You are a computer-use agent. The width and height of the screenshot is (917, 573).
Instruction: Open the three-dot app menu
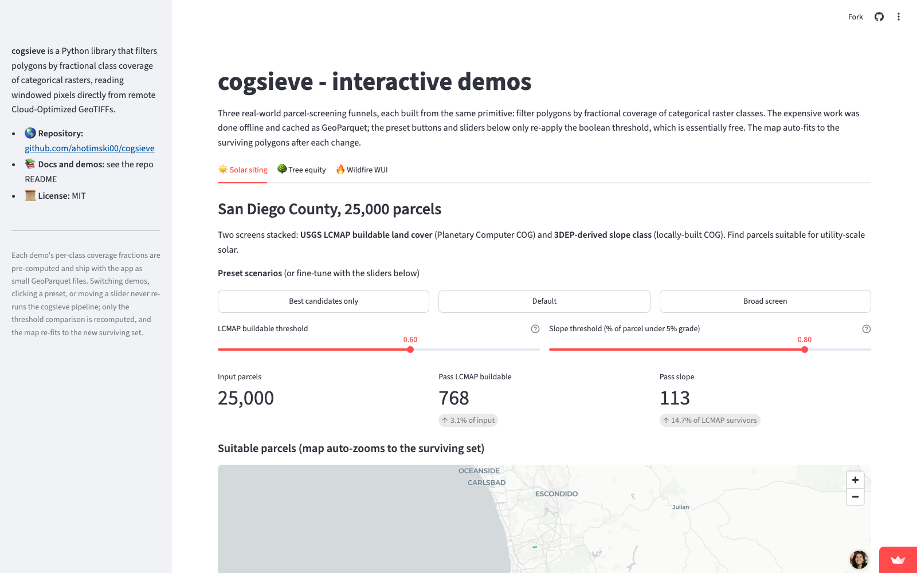[x=899, y=17]
